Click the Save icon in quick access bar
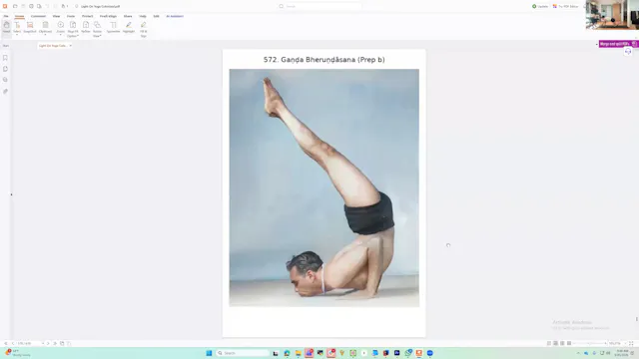Screen dimensions: 639x359 click(23, 6)
